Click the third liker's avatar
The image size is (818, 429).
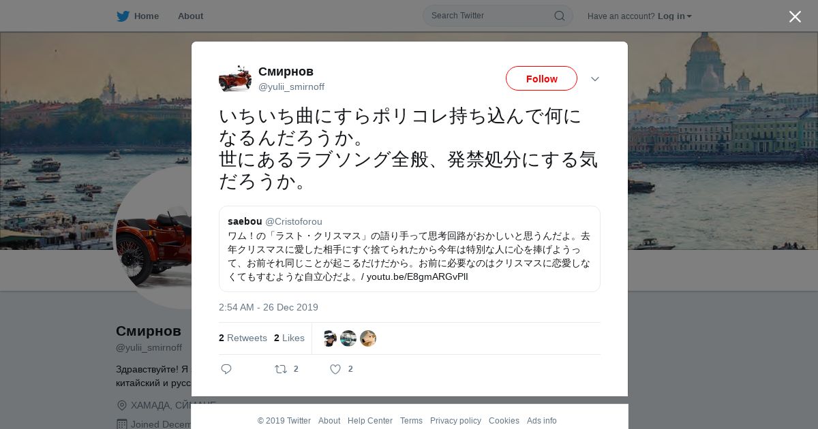coord(368,338)
